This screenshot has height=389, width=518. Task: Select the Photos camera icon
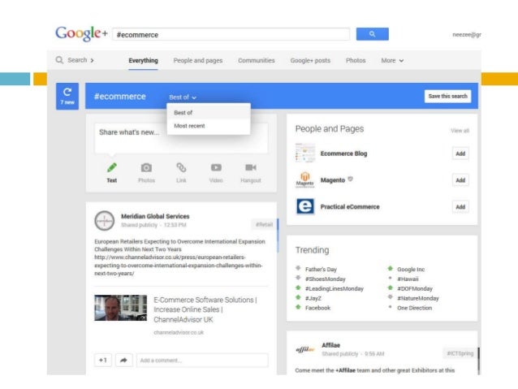point(146,167)
